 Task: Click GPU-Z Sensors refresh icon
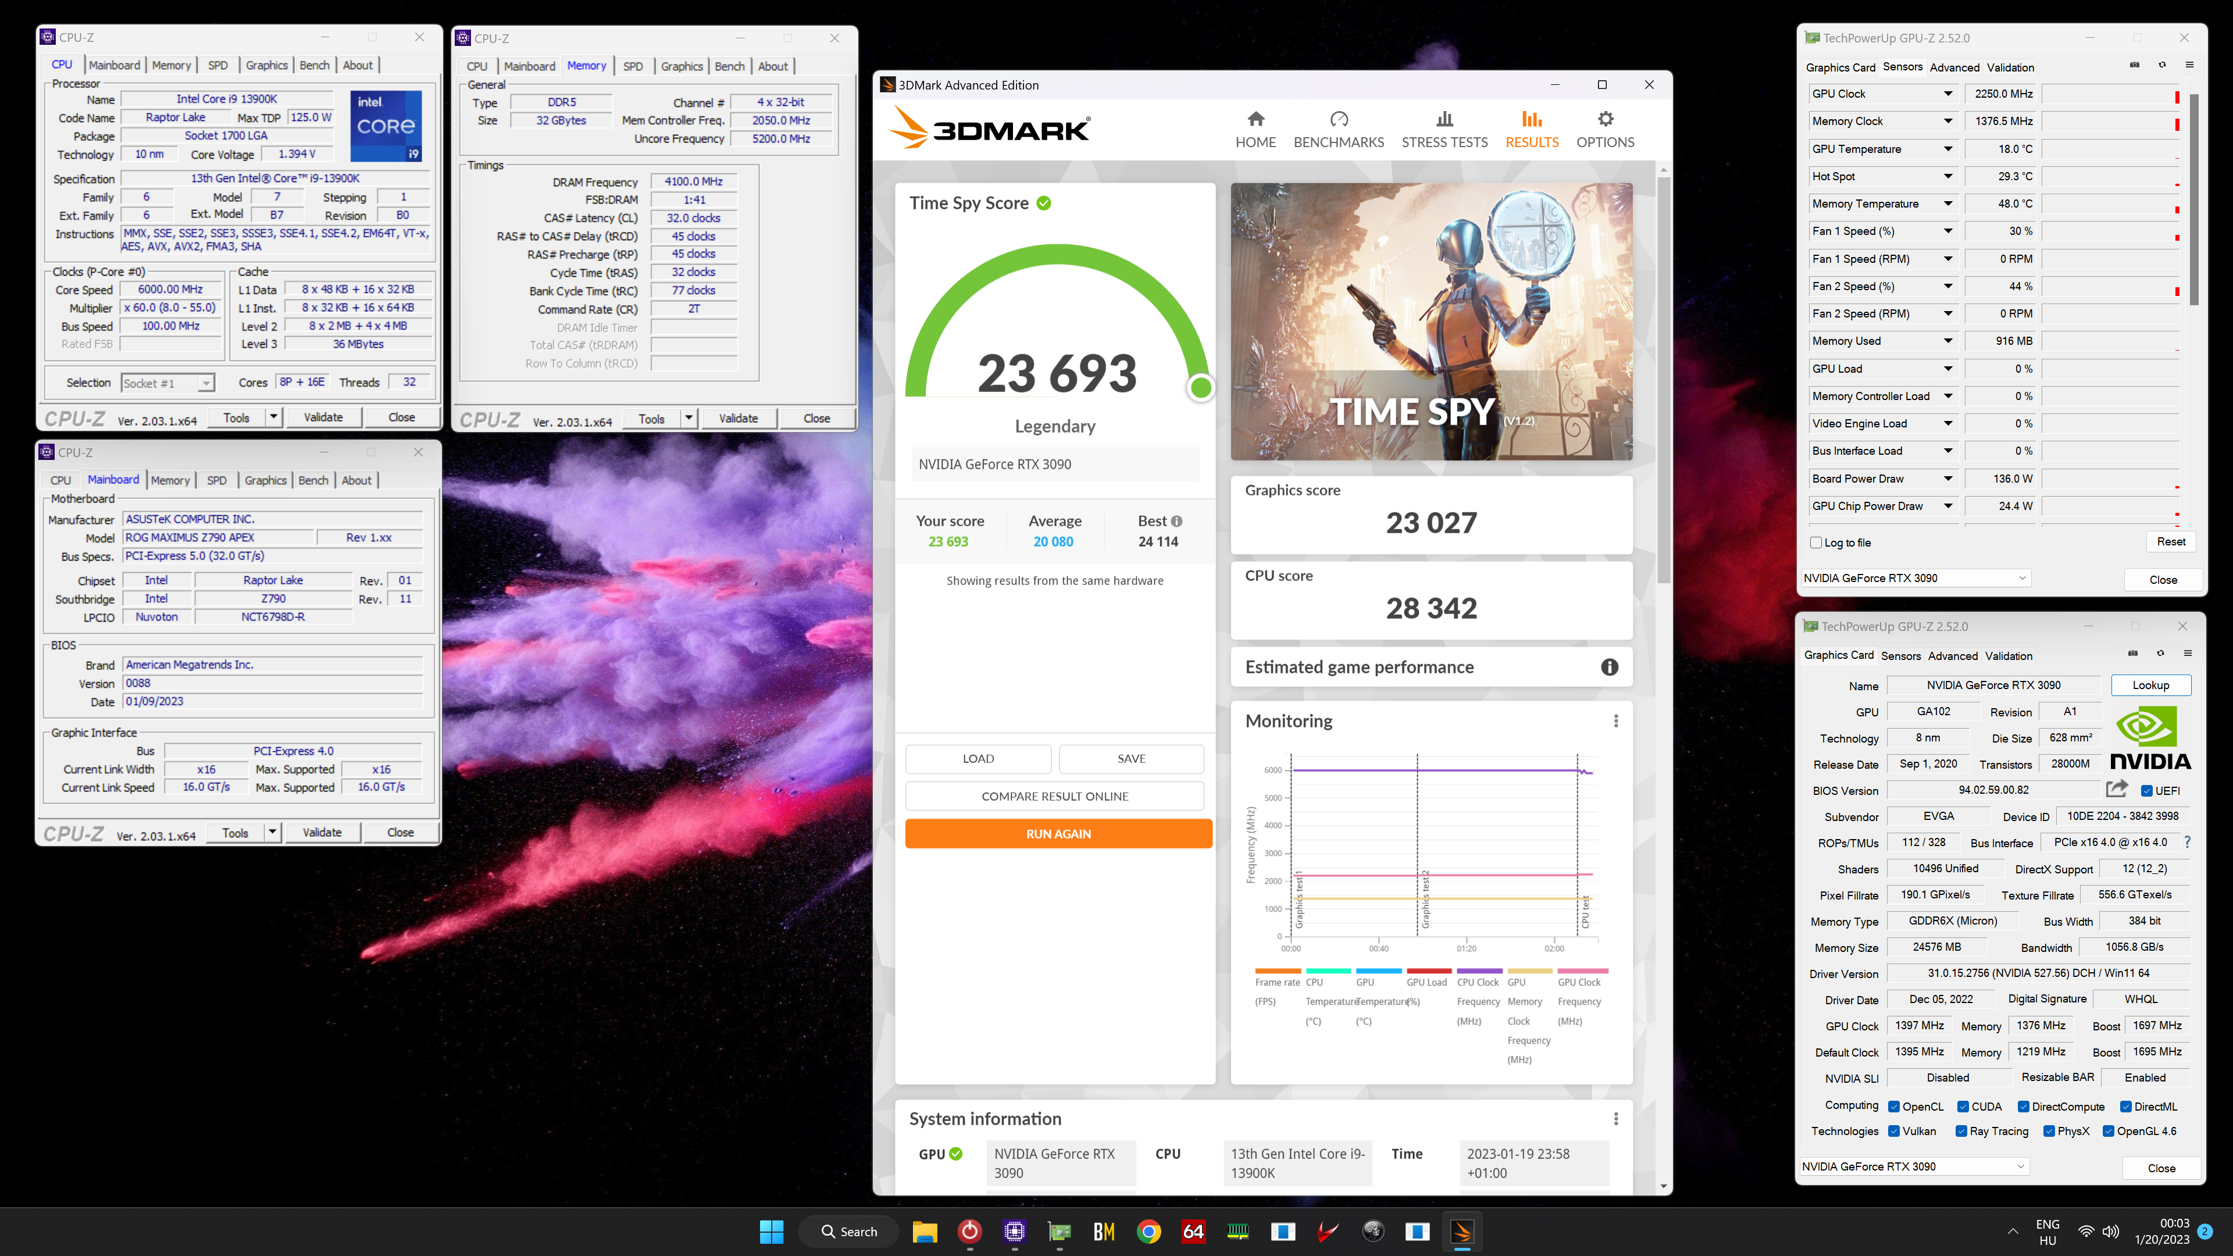tap(2162, 65)
